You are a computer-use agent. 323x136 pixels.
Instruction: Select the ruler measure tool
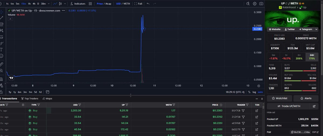click(1, 64)
